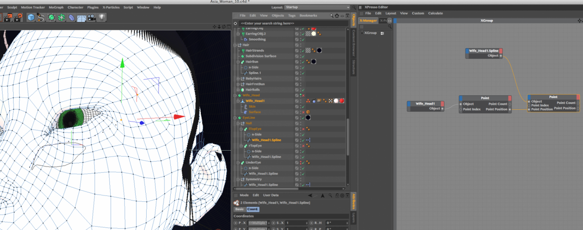Click the Light bulb icon
Image resolution: width=583 pixels, height=230 pixels.
pyautogui.click(x=102, y=18)
